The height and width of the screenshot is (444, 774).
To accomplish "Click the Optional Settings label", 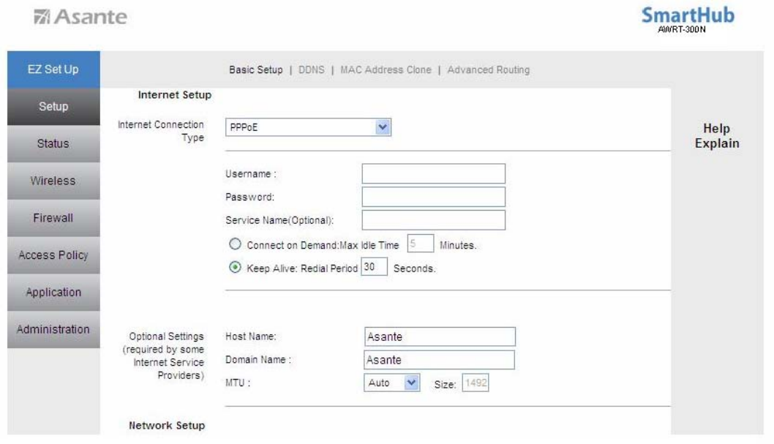I will 163,355.
